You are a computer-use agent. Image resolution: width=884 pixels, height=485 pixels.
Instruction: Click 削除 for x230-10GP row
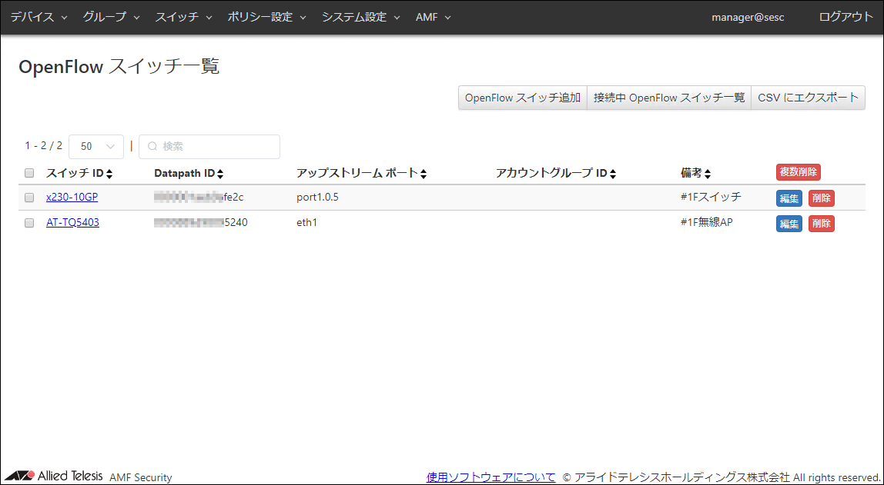click(x=822, y=198)
